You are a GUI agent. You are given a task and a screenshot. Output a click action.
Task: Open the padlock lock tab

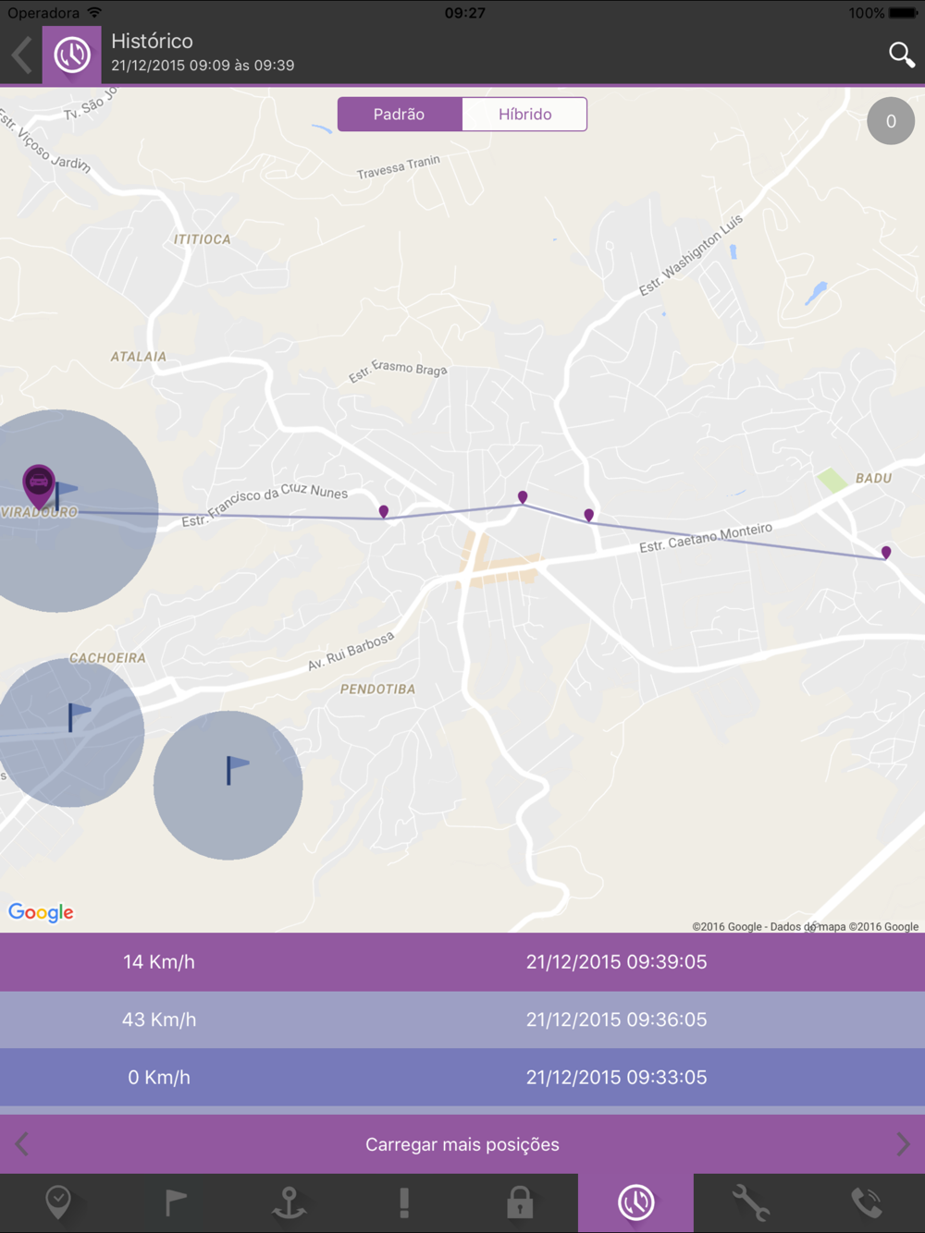pos(520,1202)
